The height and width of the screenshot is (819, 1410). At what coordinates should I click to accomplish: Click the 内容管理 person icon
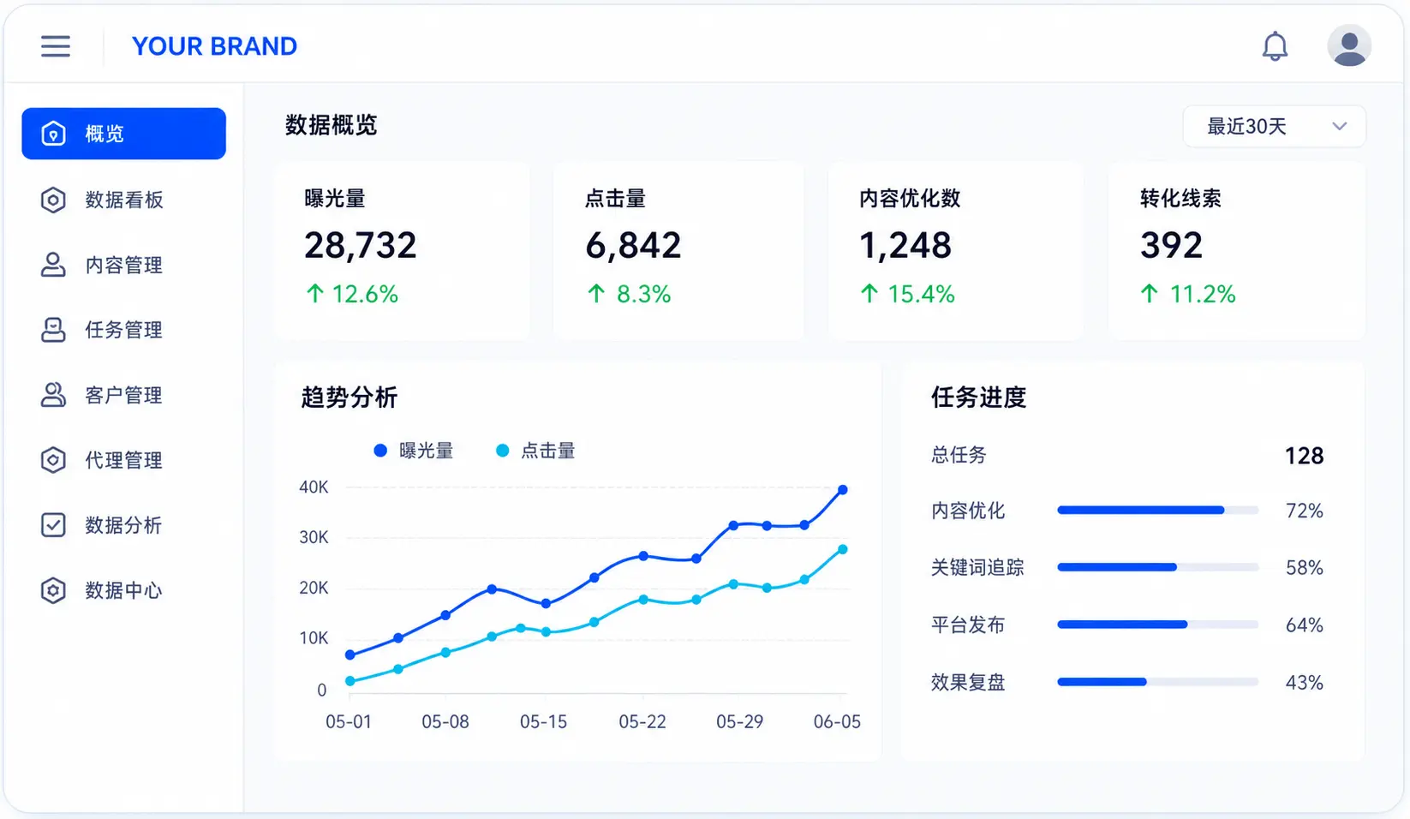click(x=53, y=265)
